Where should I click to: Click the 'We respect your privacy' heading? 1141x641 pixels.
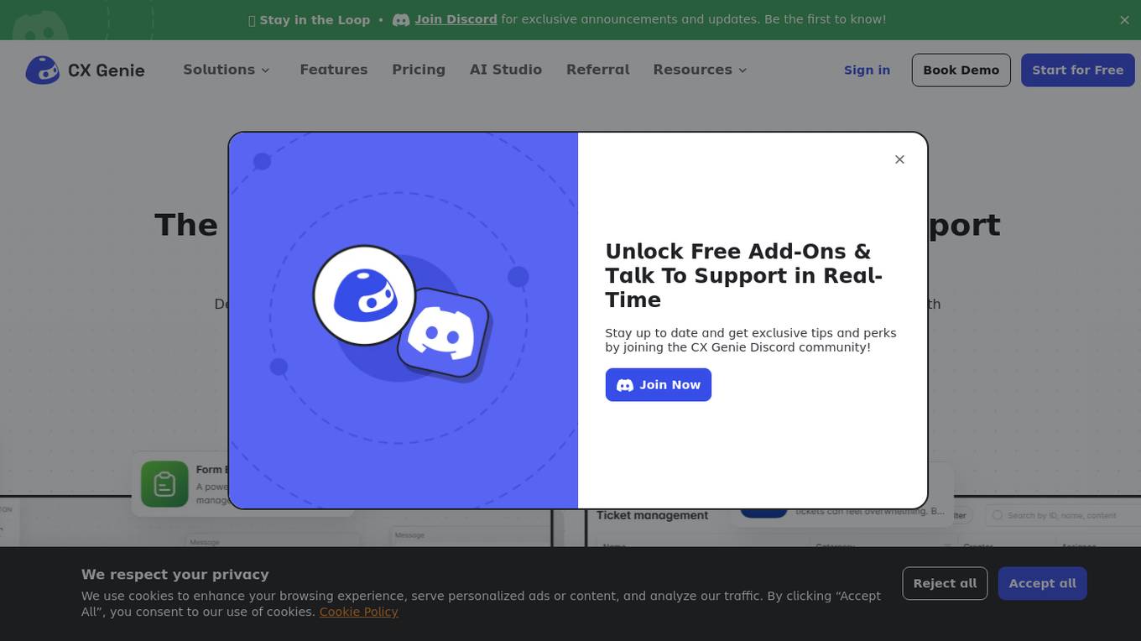[175, 575]
